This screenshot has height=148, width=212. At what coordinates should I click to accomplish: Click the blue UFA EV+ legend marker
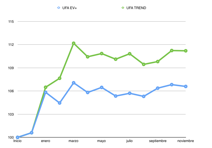(59, 8)
